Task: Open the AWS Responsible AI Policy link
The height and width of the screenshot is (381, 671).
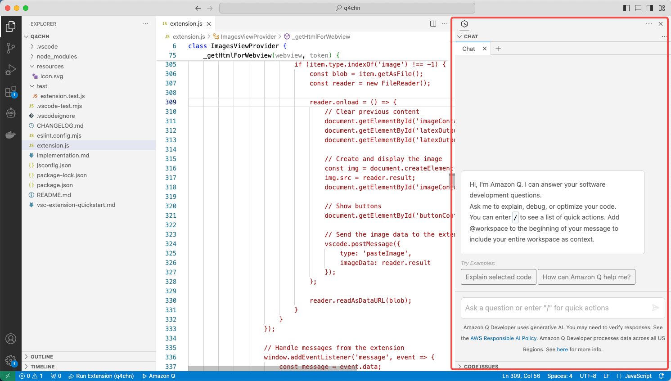Action: click(504, 338)
